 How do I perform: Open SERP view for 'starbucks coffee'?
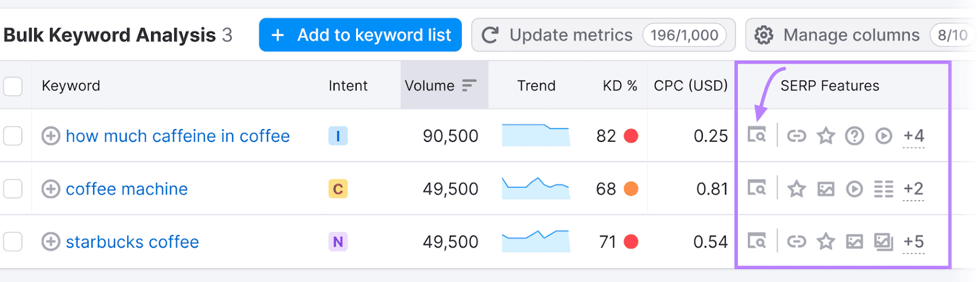(757, 242)
